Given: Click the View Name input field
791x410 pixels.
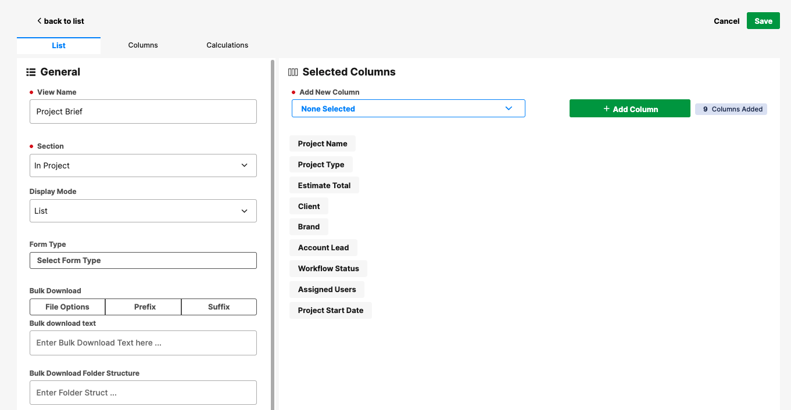Looking at the screenshot, I should point(143,112).
